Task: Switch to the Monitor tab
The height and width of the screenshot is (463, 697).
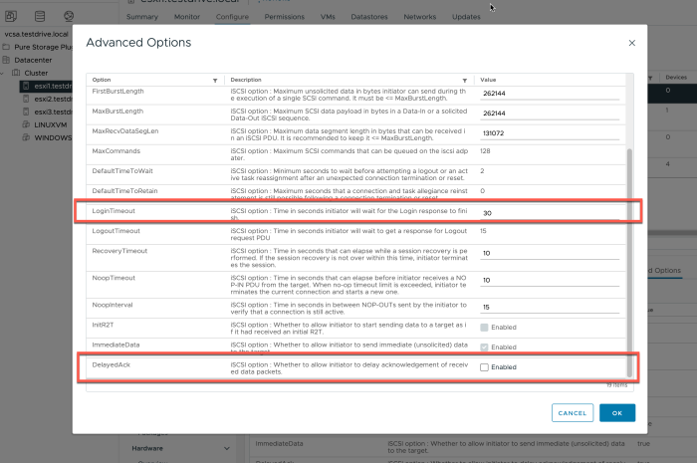Action: tap(188, 17)
